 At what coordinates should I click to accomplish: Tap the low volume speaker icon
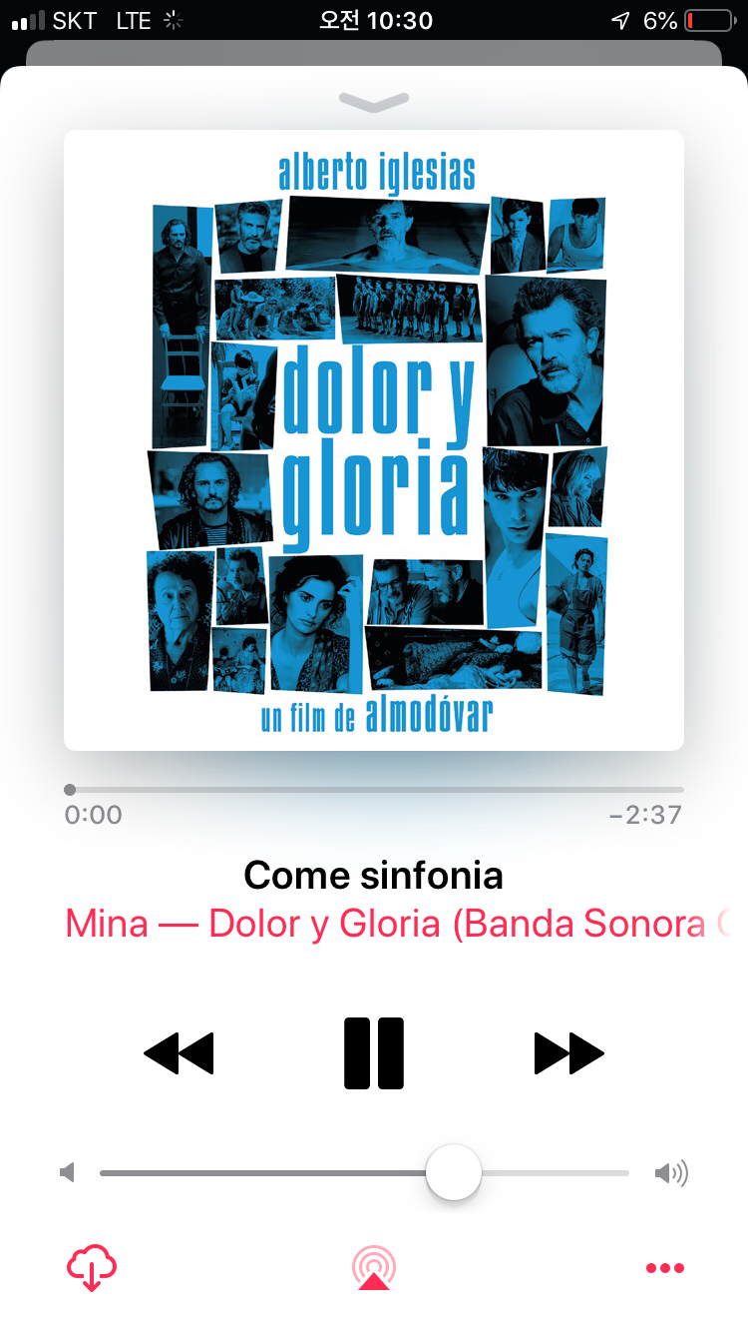[x=68, y=1172]
